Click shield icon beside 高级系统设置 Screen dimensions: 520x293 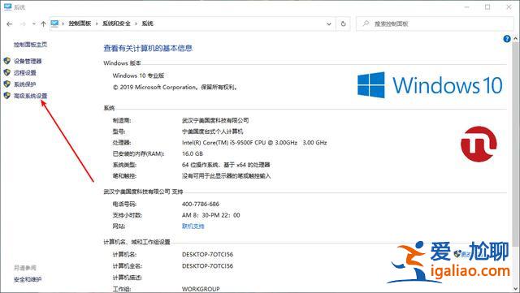[7, 96]
